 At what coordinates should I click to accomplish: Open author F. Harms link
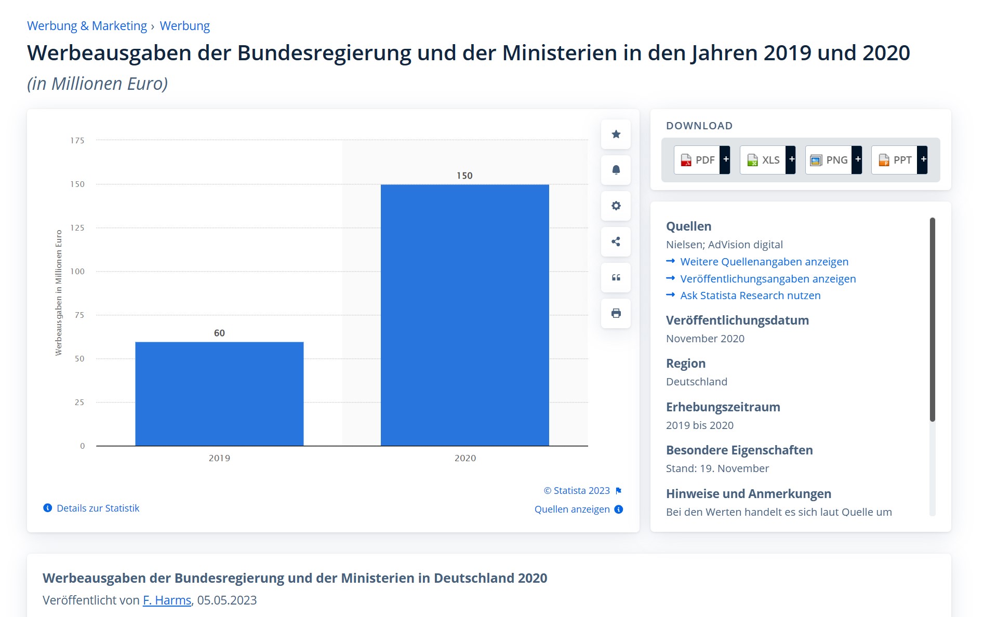point(167,600)
